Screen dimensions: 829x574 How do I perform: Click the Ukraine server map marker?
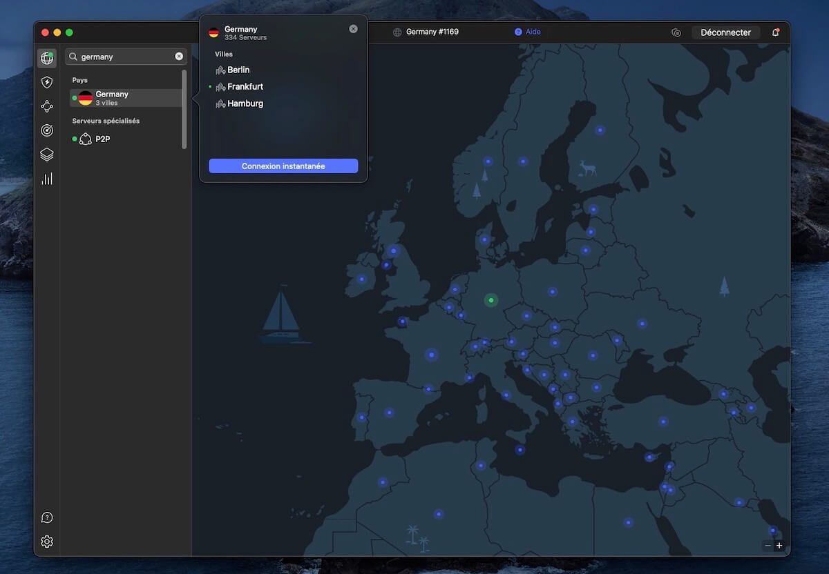click(x=642, y=323)
